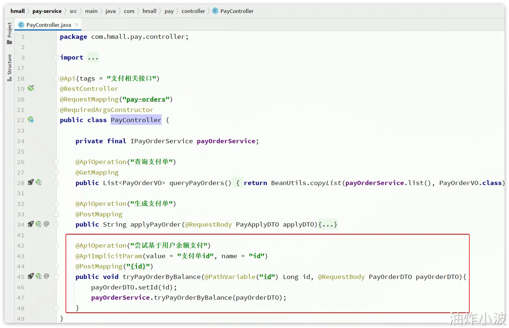This screenshot has height=328, width=509.
Task: Follow the "{id}" path link in @PostMapping
Action: [x=138, y=266]
